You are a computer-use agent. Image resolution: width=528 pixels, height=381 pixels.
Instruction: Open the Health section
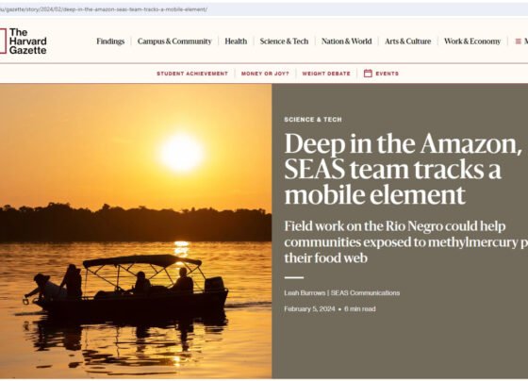(236, 41)
